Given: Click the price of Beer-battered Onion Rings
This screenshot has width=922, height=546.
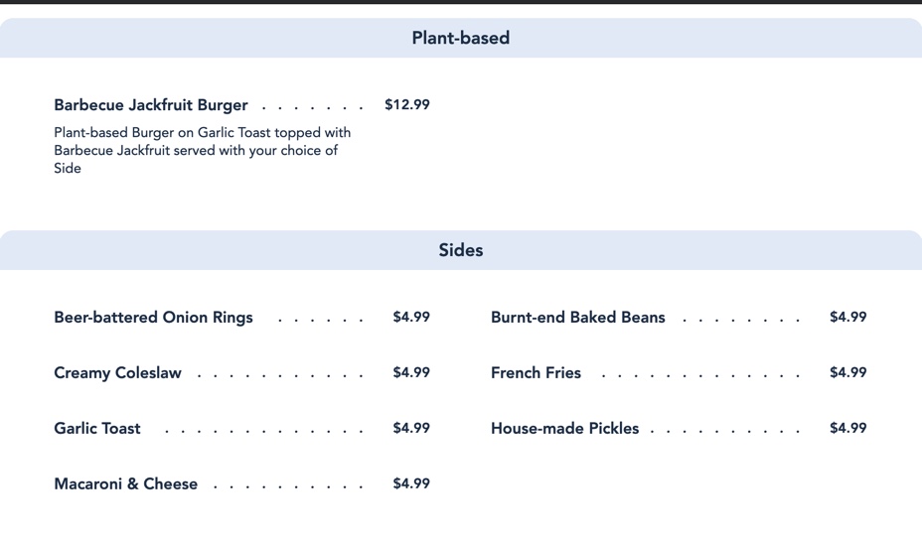Looking at the screenshot, I should click(x=411, y=318).
